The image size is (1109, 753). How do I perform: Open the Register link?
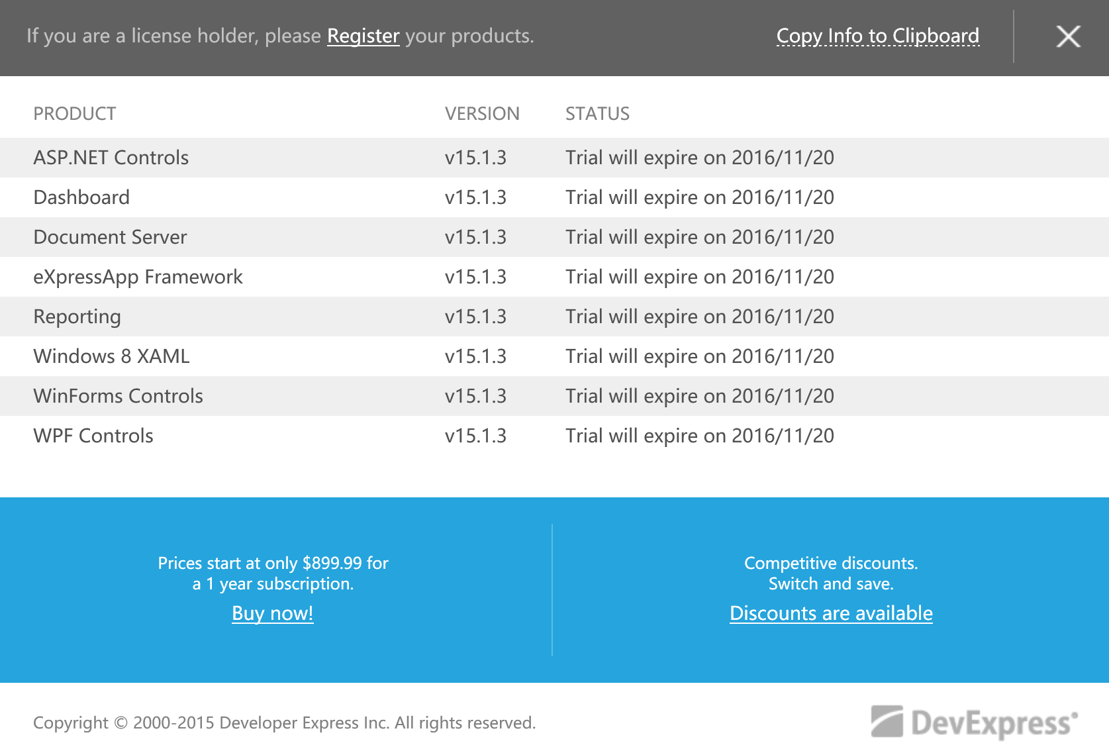(363, 36)
